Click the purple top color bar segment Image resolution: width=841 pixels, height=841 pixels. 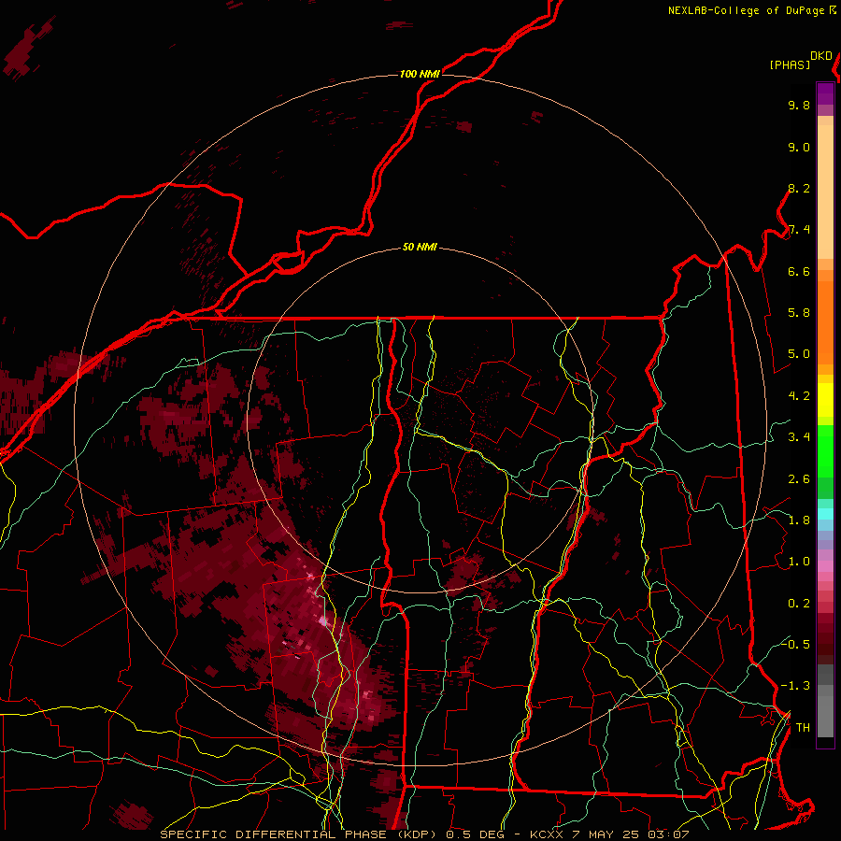(x=825, y=93)
